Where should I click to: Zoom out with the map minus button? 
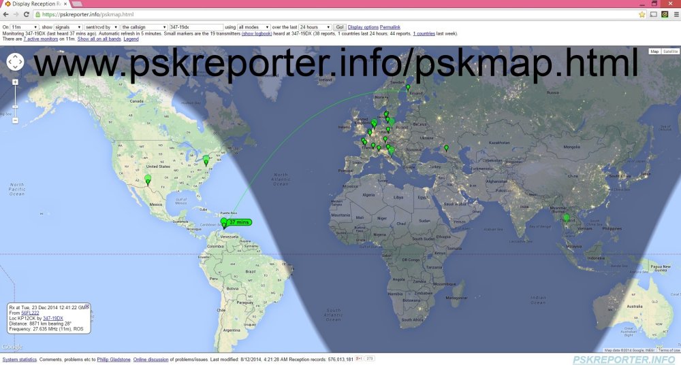coord(15,120)
